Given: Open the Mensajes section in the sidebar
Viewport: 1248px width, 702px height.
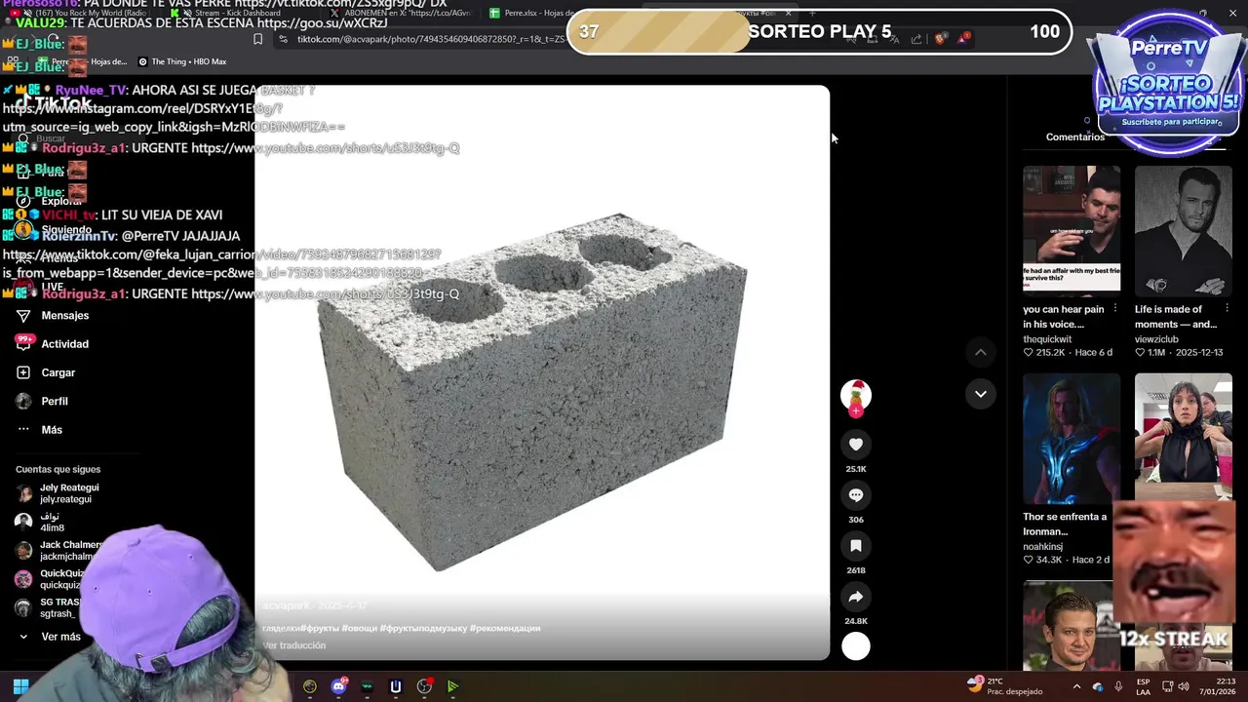Looking at the screenshot, I should pyautogui.click(x=64, y=316).
